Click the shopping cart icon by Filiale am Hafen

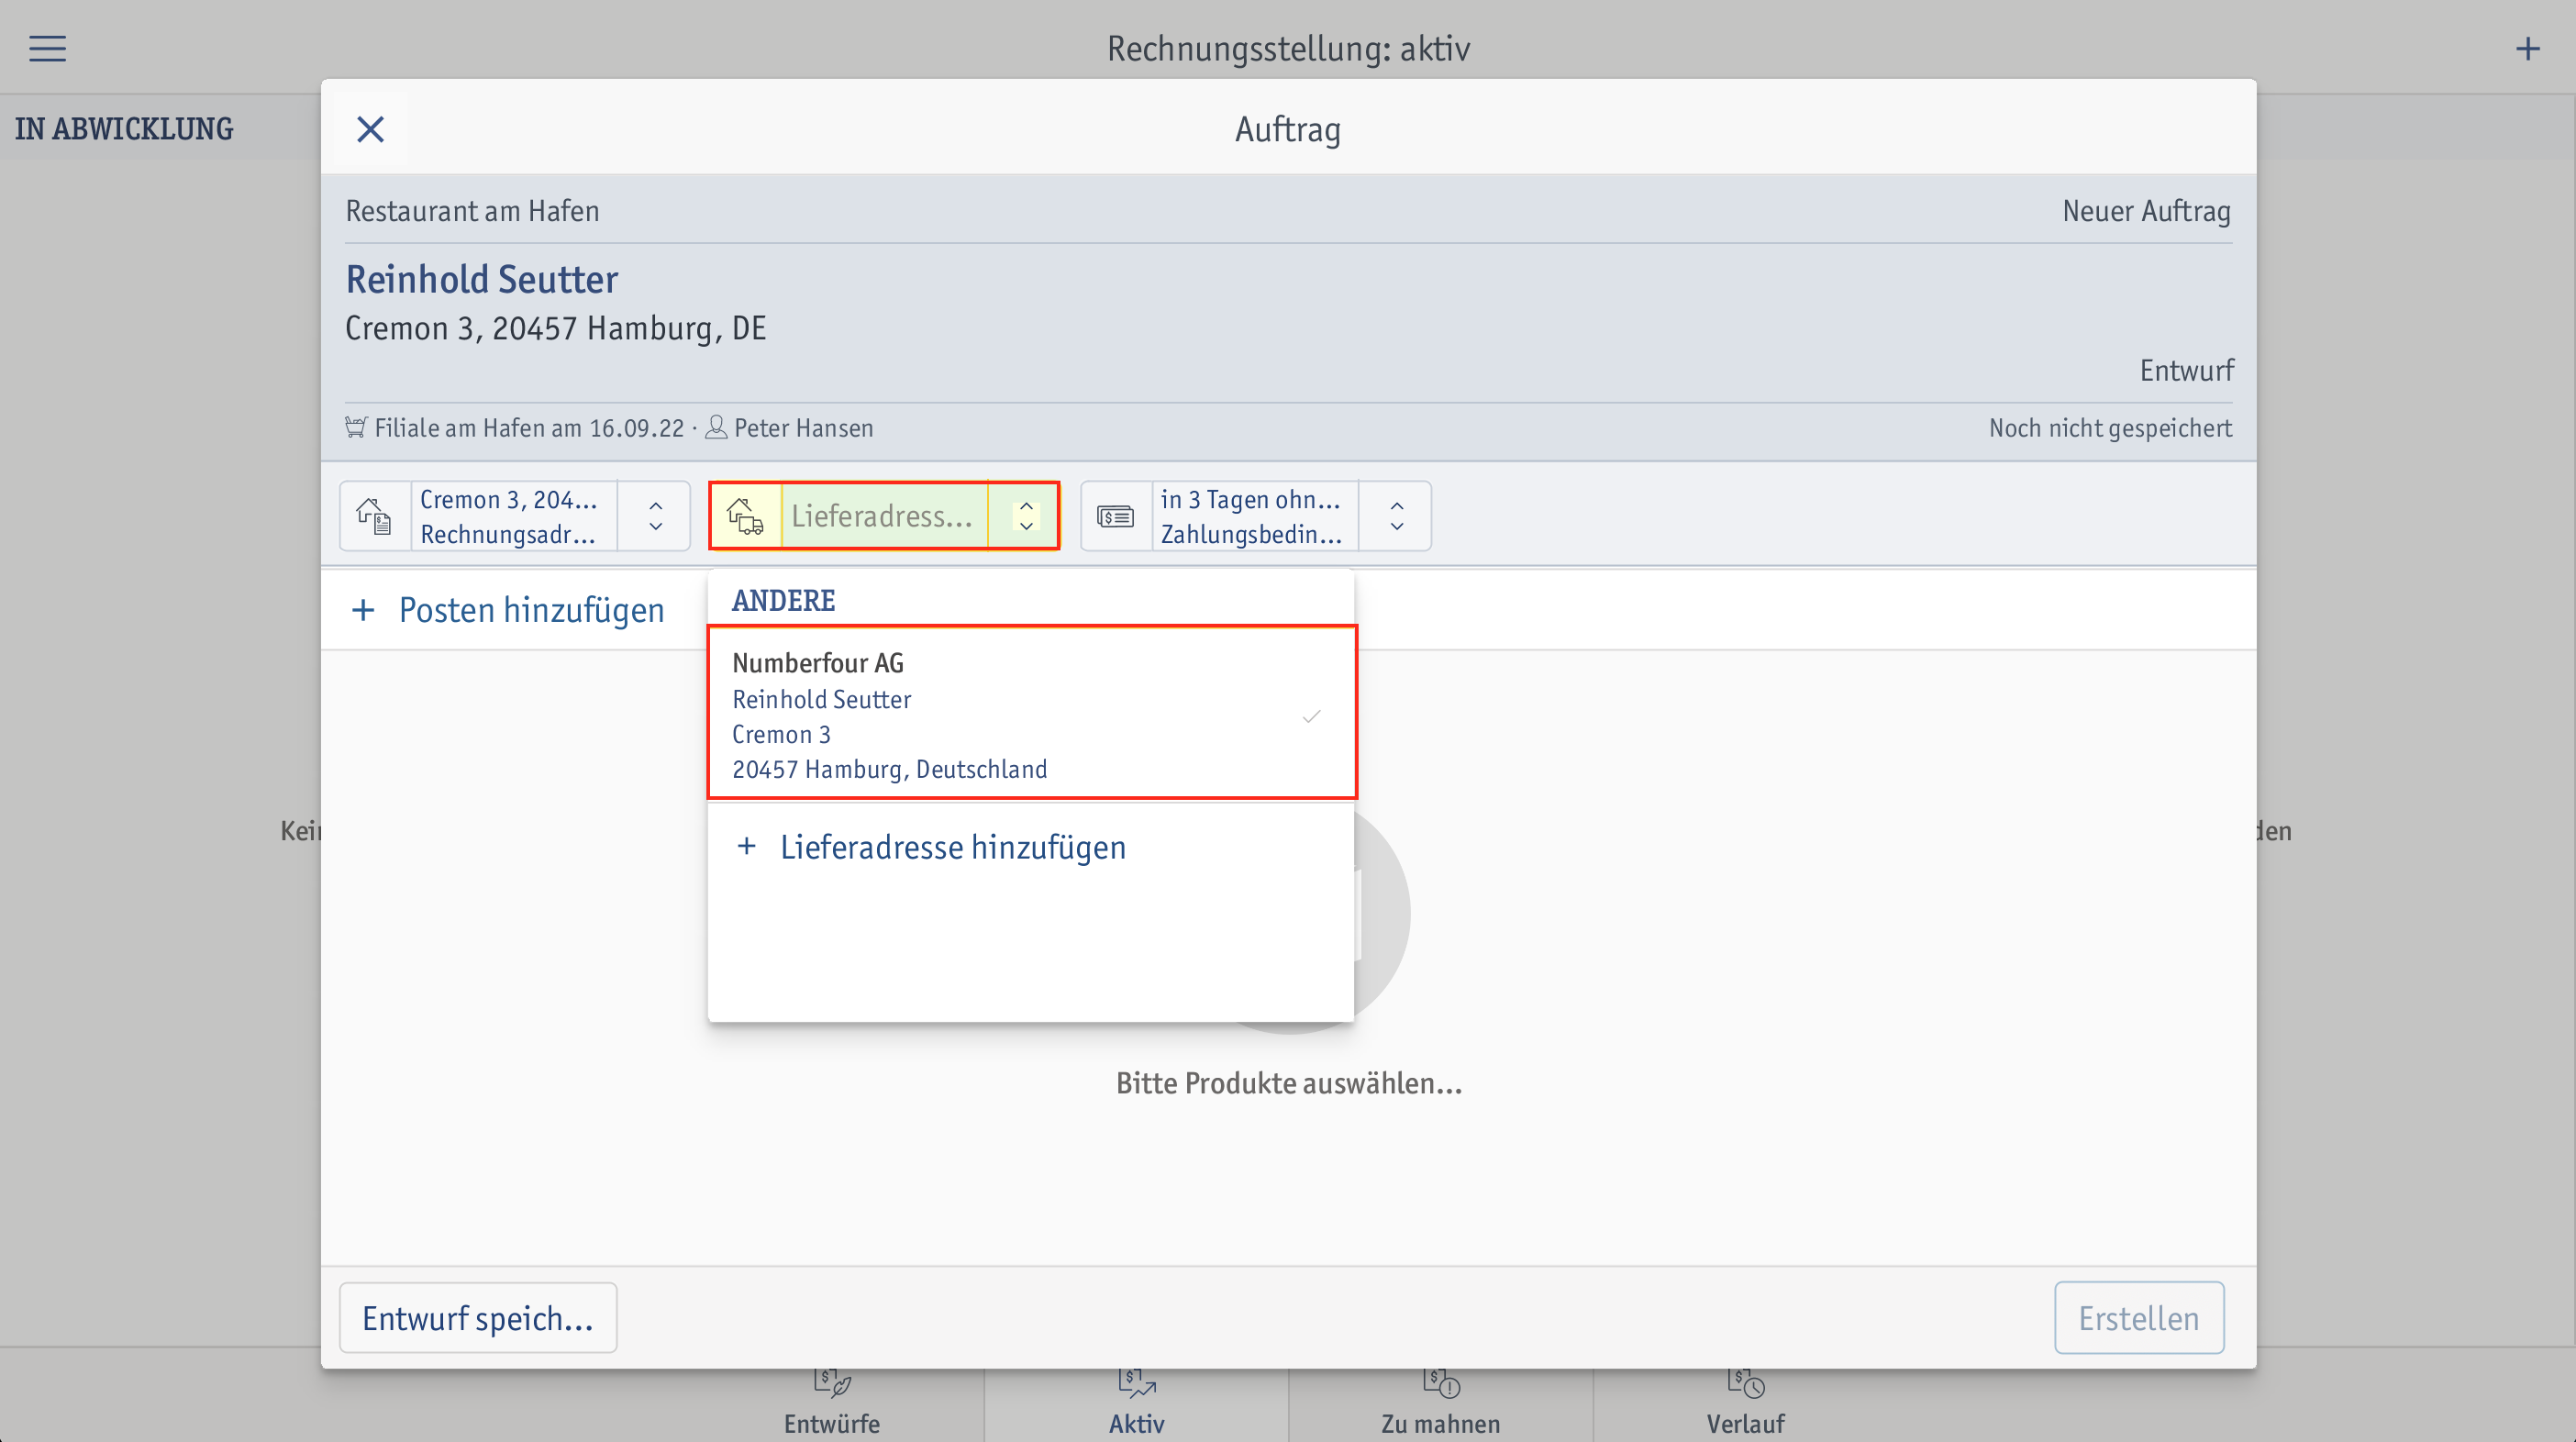pos(356,428)
